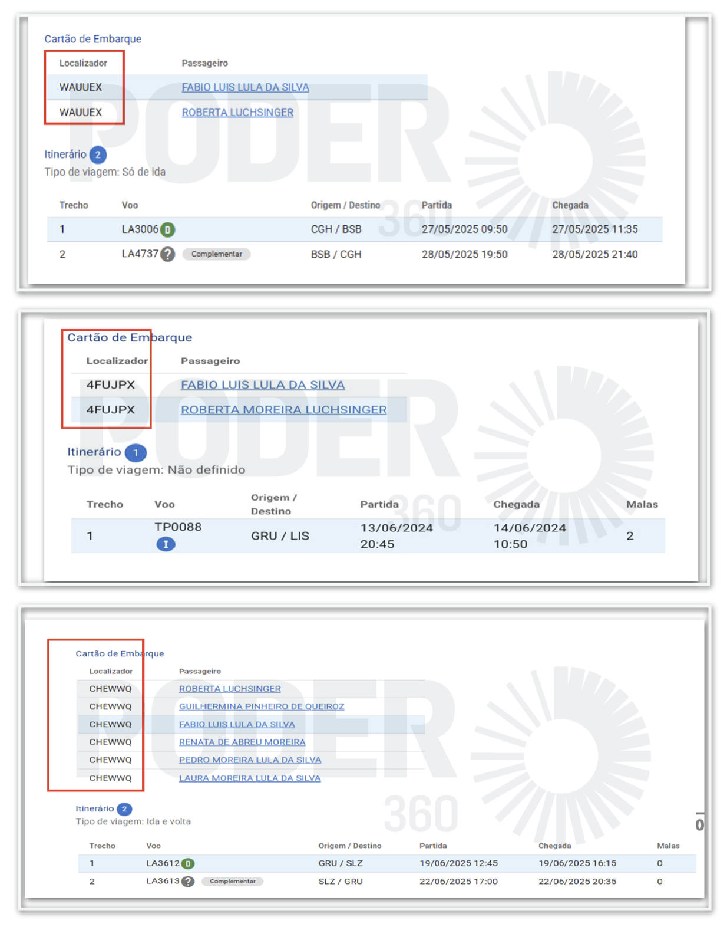Viewport: 727px width, 927px height.
Task: Click the Complementar tag next to LA3613
Action: point(232,882)
